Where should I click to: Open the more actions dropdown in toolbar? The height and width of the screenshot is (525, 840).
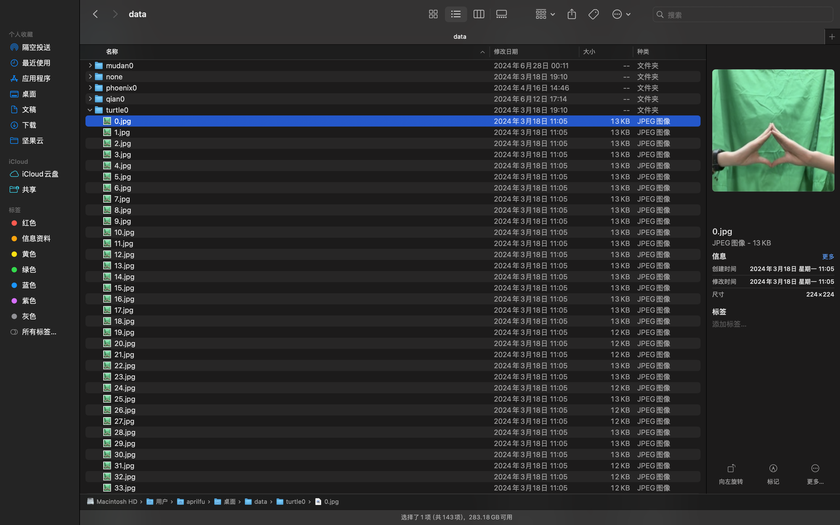[x=621, y=14]
